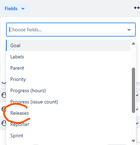140x145 pixels.
Task: Choose the Priority field option
Action: click(x=69, y=79)
